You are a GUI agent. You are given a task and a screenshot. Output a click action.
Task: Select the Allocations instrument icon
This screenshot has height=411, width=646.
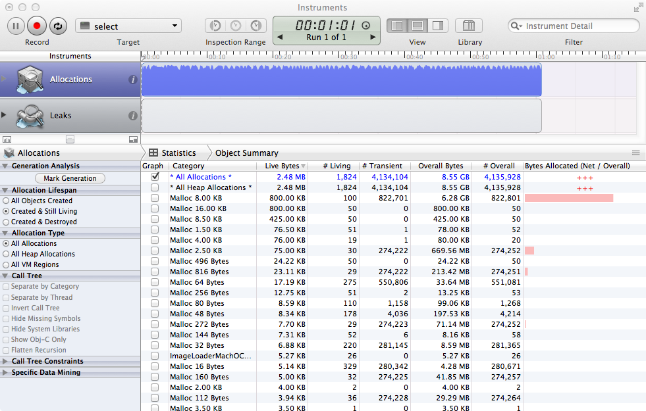click(x=30, y=80)
